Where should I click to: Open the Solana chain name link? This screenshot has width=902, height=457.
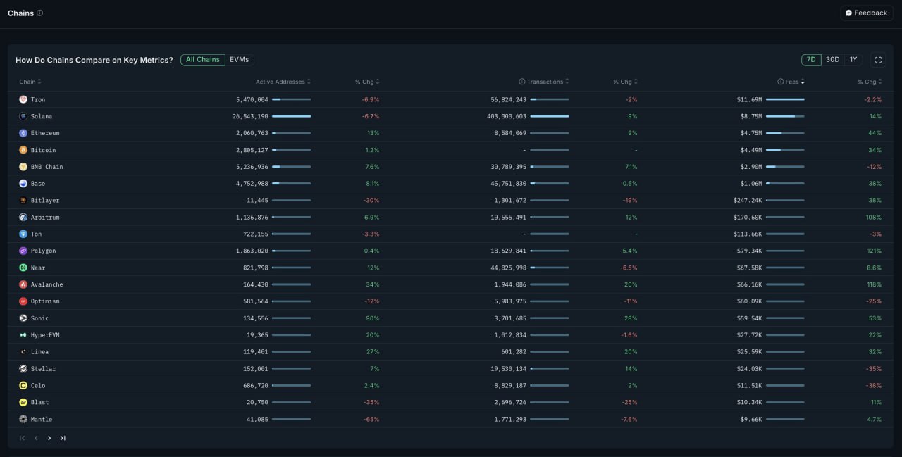(x=42, y=117)
